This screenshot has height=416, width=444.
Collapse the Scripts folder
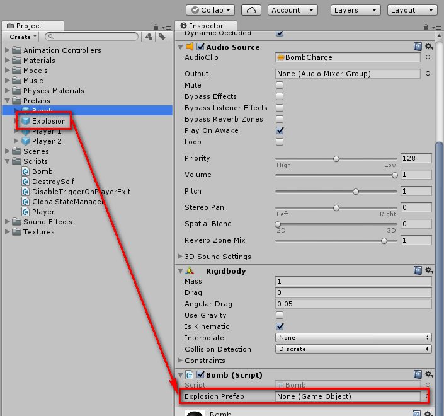tap(8, 161)
